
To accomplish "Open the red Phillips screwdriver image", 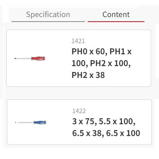I will 30,58.
